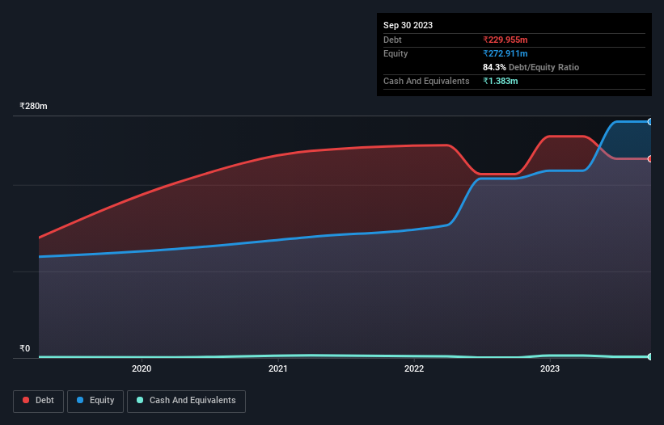Click the 2022 axis label
664x425 pixels.
414,368
